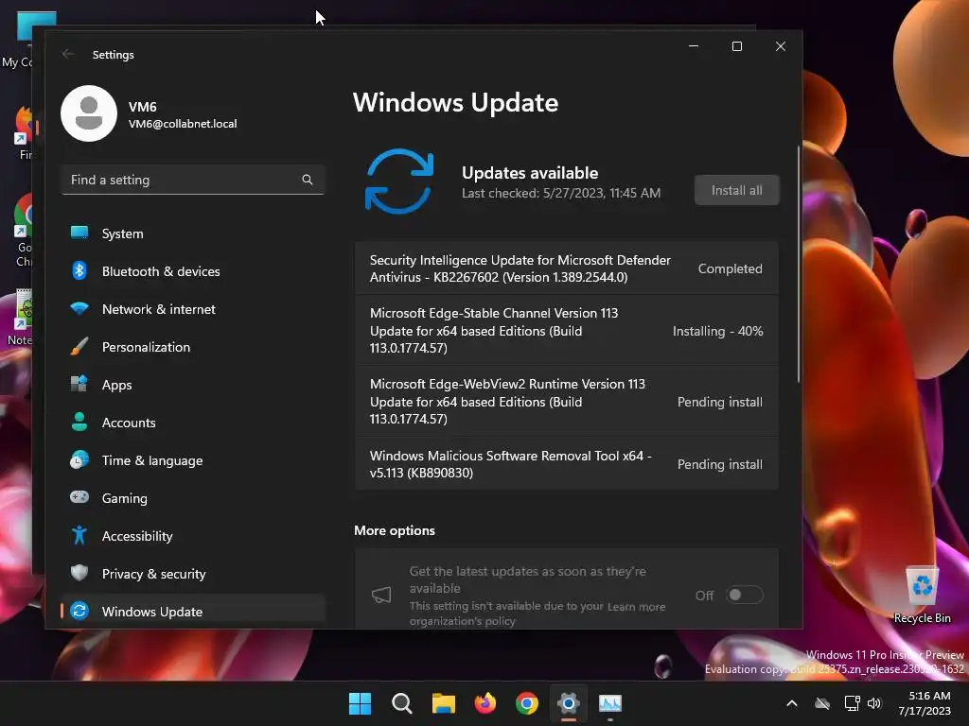Click the System monitor icon in sidebar
The width and height of the screenshot is (969, 726).
tap(79, 233)
